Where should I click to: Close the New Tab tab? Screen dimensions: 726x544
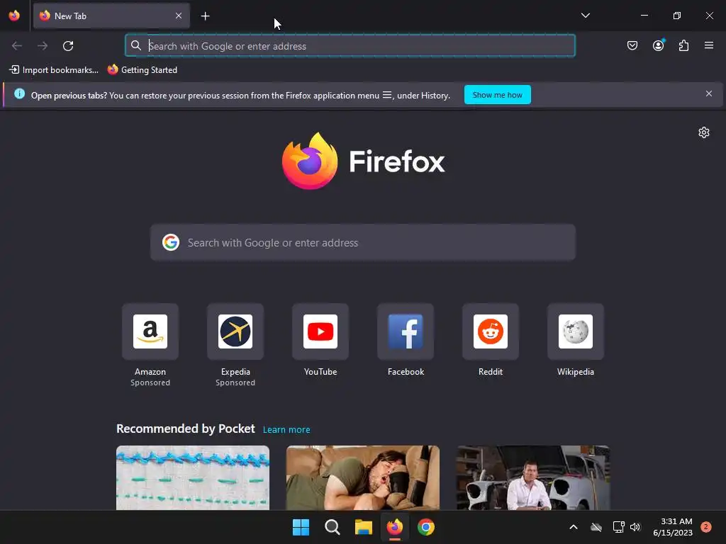[x=179, y=16]
